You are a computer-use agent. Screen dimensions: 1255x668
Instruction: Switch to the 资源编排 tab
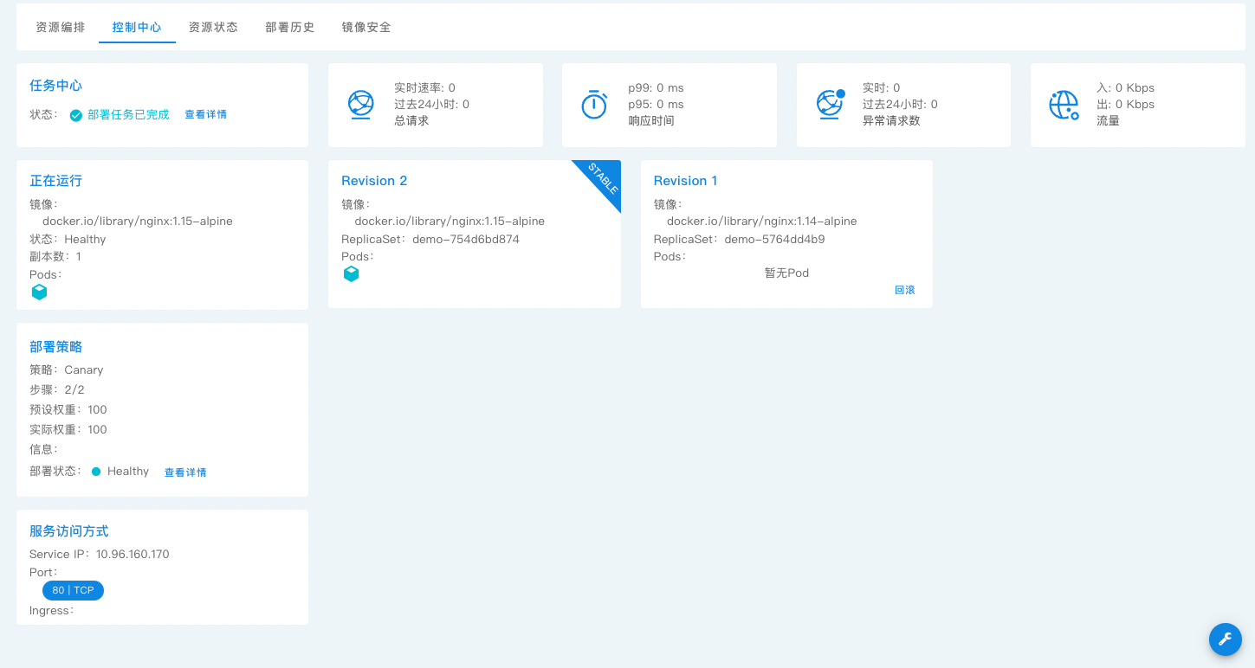click(61, 27)
